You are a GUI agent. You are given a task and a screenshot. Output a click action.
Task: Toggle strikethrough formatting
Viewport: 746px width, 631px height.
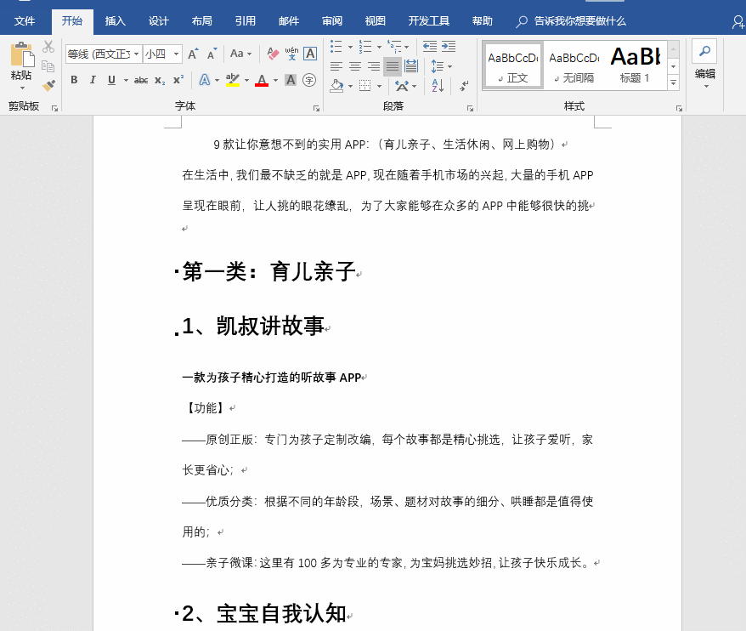pos(142,81)
